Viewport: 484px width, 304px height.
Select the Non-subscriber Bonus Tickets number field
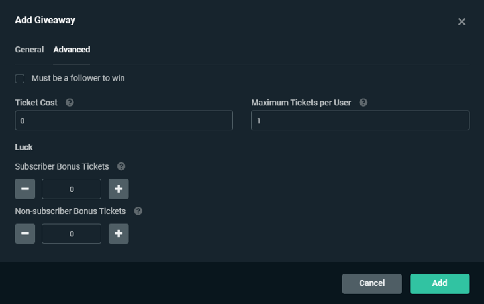click(72, 234)
